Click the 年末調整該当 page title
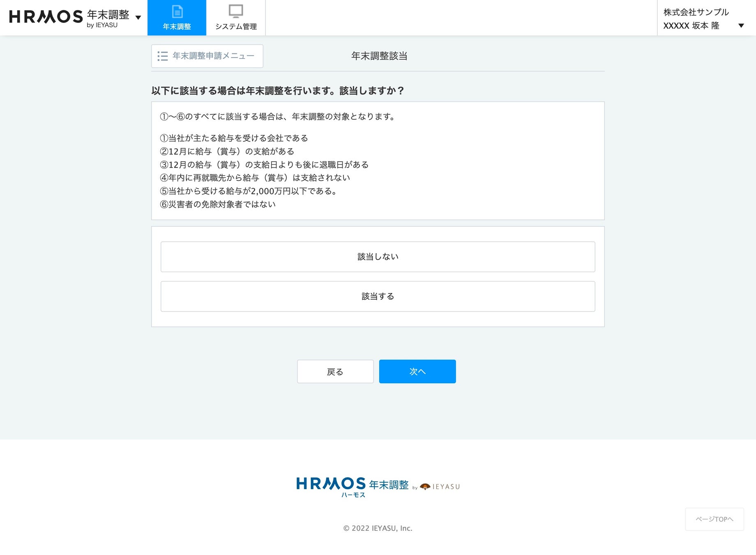The height and width of the screenshot is (555, 756). point(379,56)
